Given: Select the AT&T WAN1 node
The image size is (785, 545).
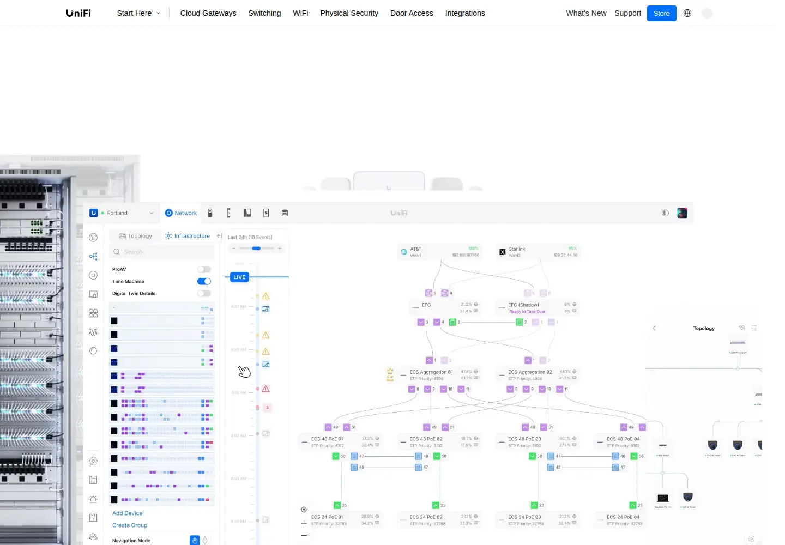Looking at the screenshot, I should tap(440, 252).
